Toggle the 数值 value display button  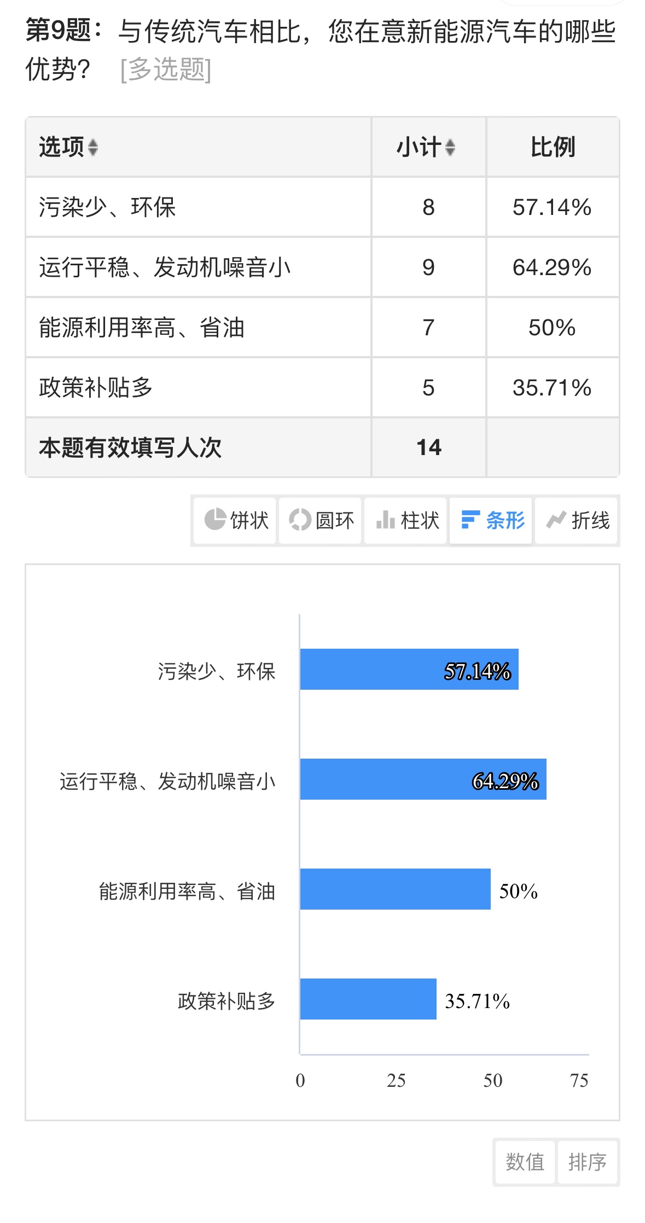[525, 1162]
